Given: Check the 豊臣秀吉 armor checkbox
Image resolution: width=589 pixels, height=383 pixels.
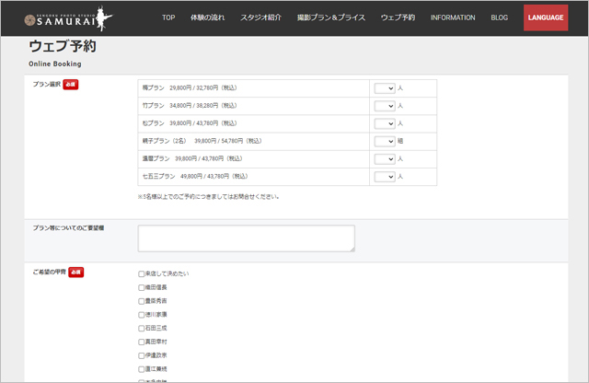Looking at the screenshot, I should point(141,301).
